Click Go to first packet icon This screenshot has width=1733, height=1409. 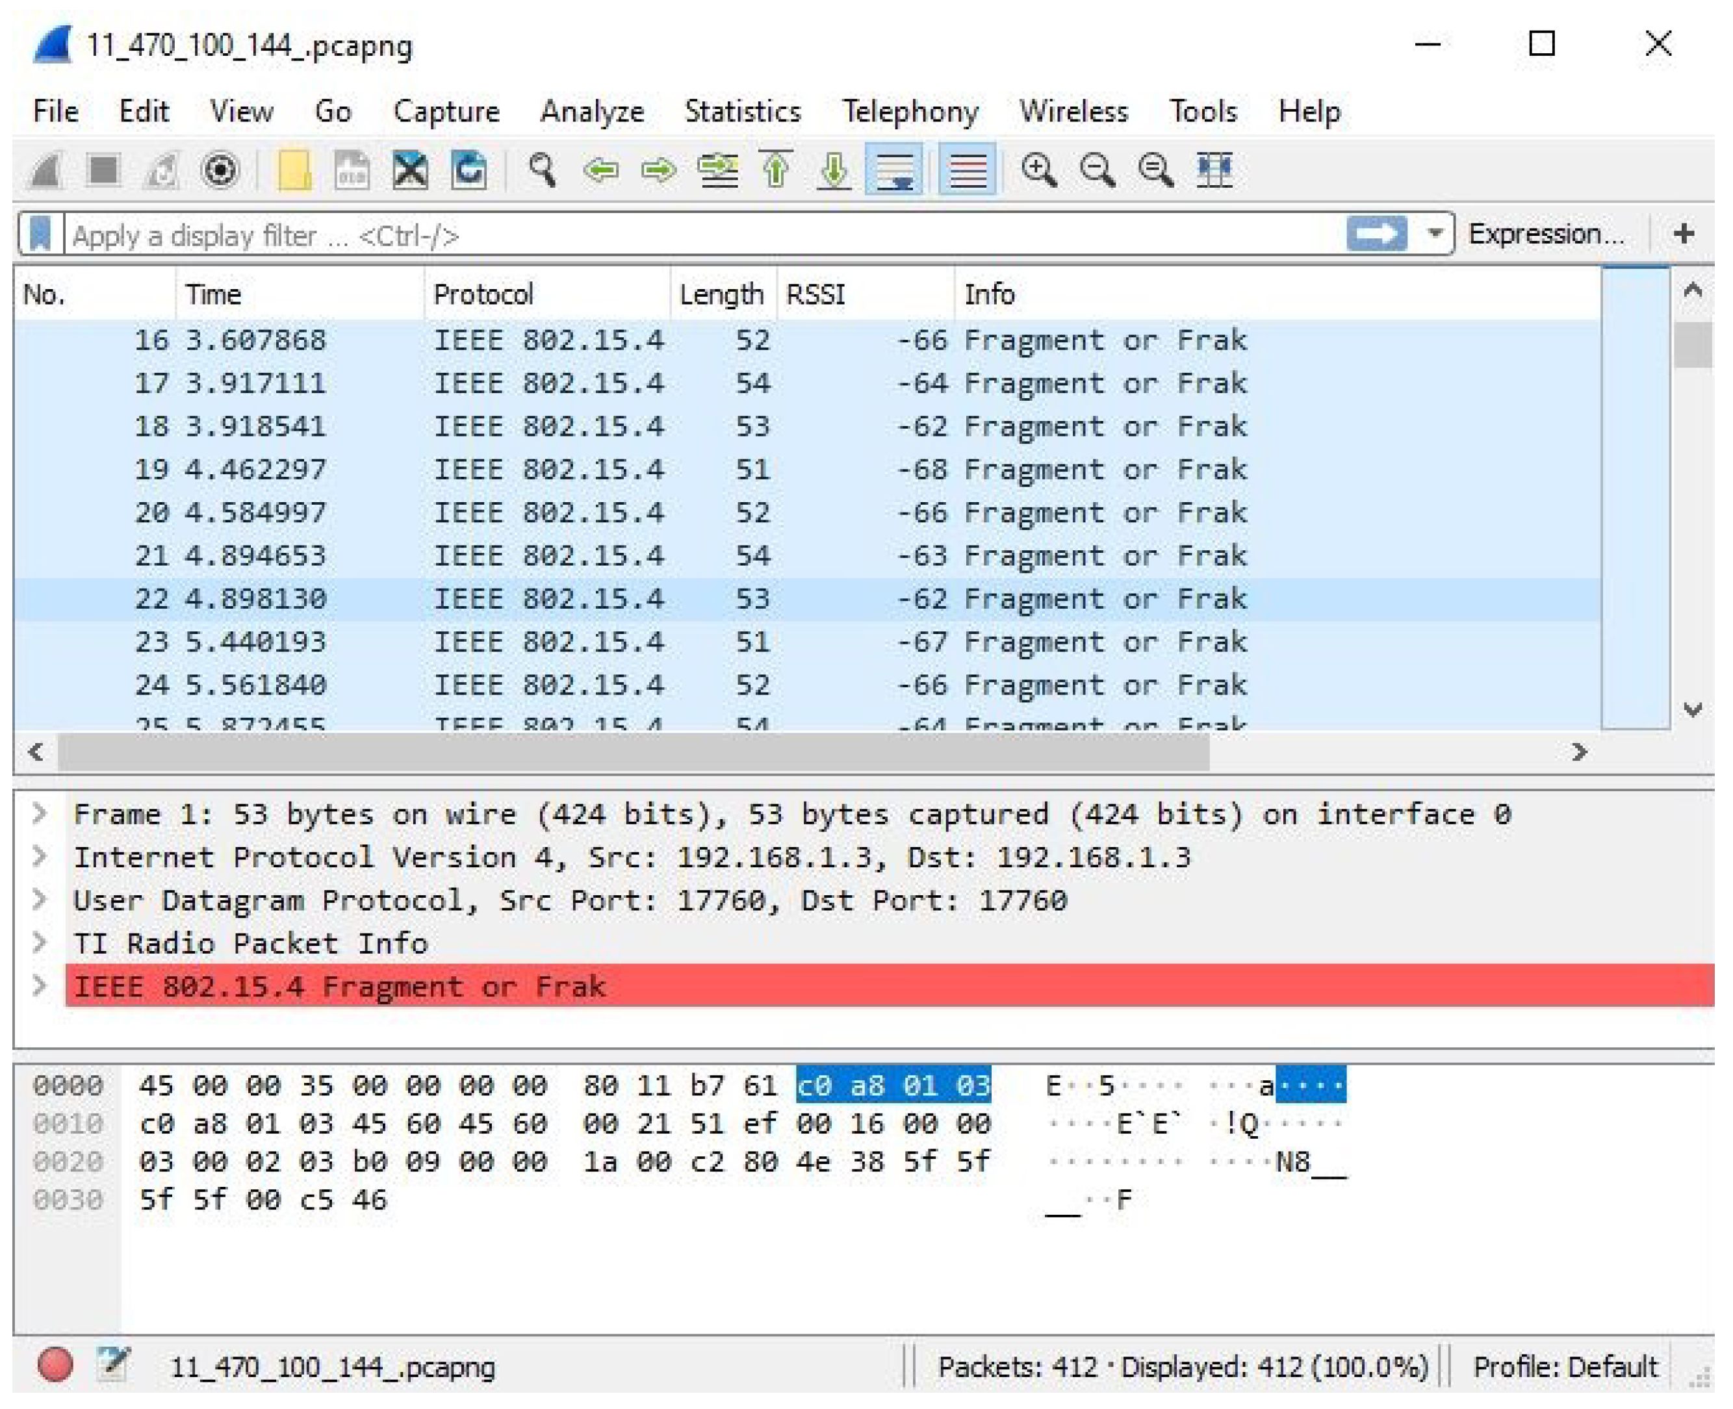click(776, 170)
